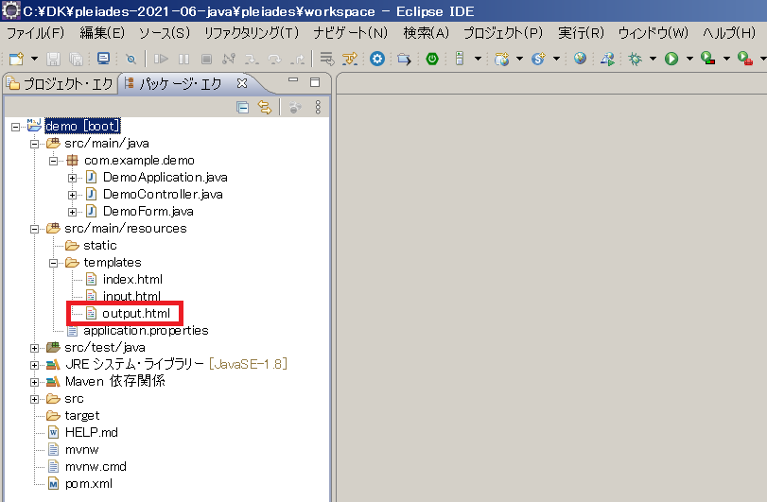The width and height of the screenshot is (767, 502).
Task: Open the ヘルプ(H) menu
Action: [729, 33]
